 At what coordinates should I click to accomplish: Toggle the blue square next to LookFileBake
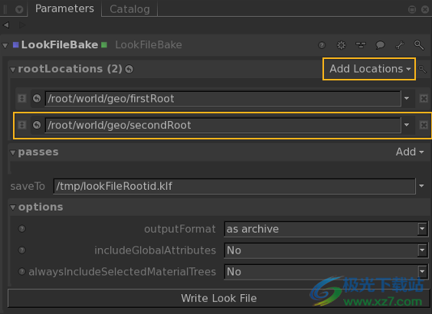click(x=16, y=44)
